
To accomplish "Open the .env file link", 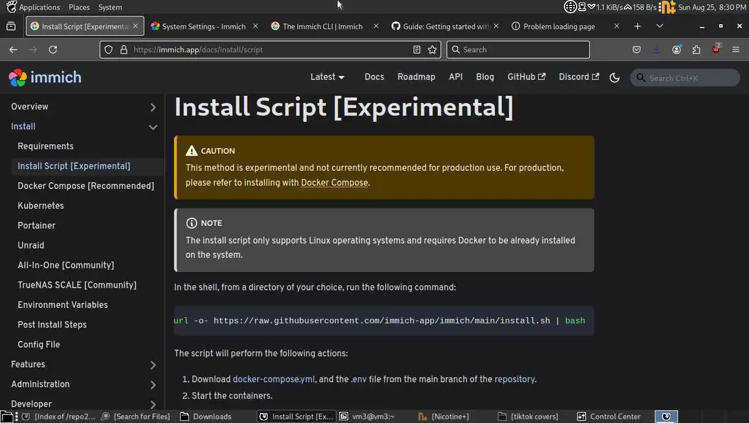I will [359, 379].
